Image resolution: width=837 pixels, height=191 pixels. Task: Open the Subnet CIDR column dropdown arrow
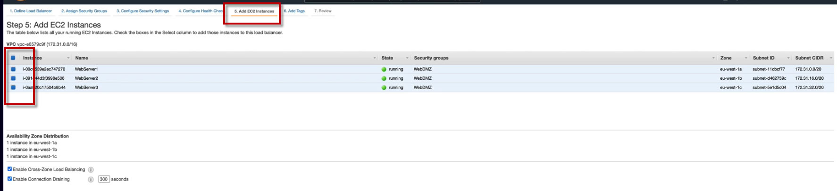[x=831, y=58]
